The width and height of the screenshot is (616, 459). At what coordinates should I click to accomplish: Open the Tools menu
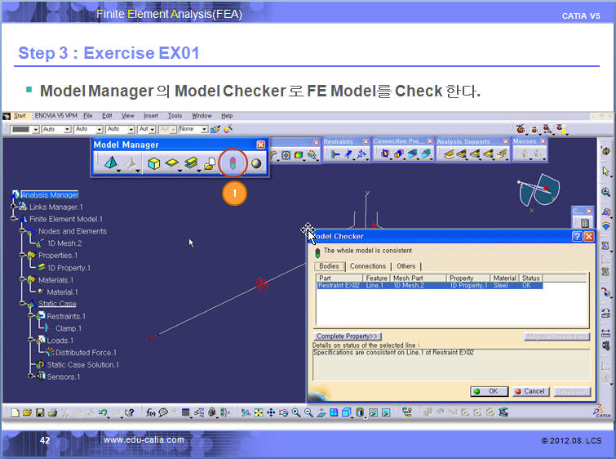coord(175,116)
